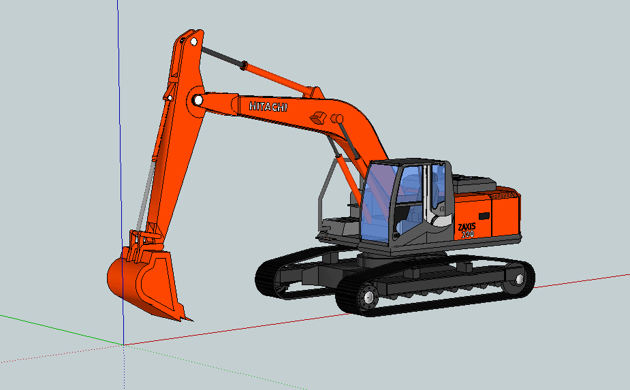This screenshot has width=630, height=390.
Task: Select the front idler wheel hub of near track
Action: pos(368,297)
